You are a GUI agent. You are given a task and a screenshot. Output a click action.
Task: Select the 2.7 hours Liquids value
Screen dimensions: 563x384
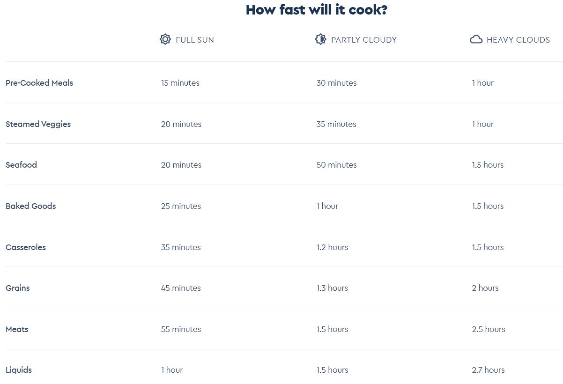pos(488,370)
